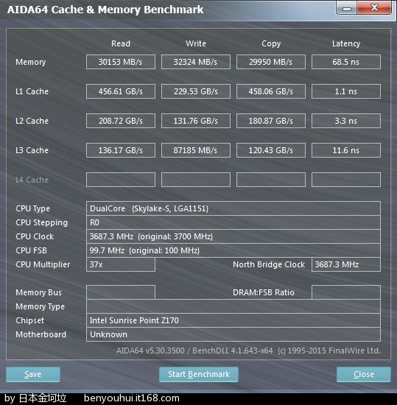Click the greyed L4 Cache label
397x405 pixels.
32,180
